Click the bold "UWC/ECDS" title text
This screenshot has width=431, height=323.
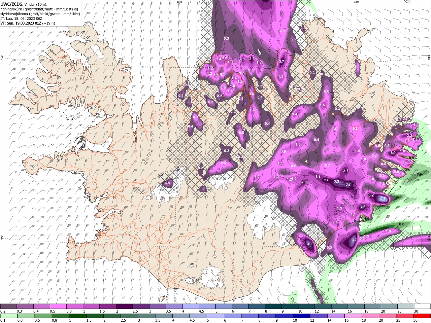[x=11, y=4]
